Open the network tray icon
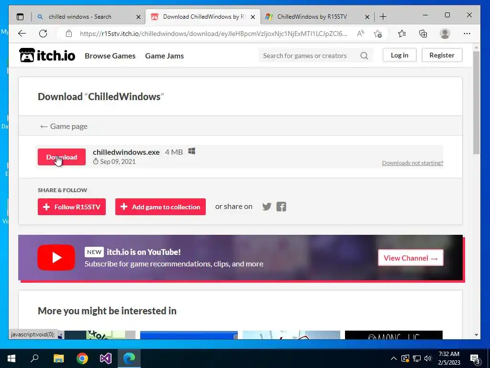The height and width of the screenshot is (368, 490). tap(417, 358)
